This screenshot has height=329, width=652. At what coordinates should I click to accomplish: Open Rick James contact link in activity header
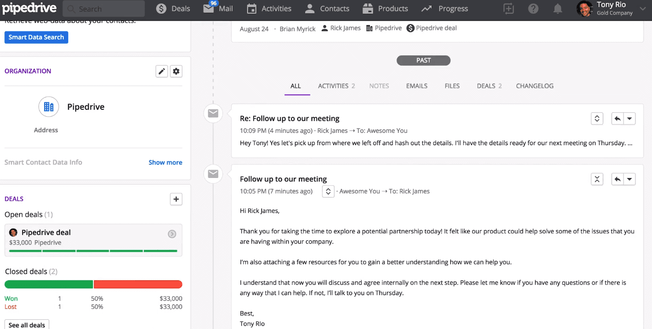point(341,28)
